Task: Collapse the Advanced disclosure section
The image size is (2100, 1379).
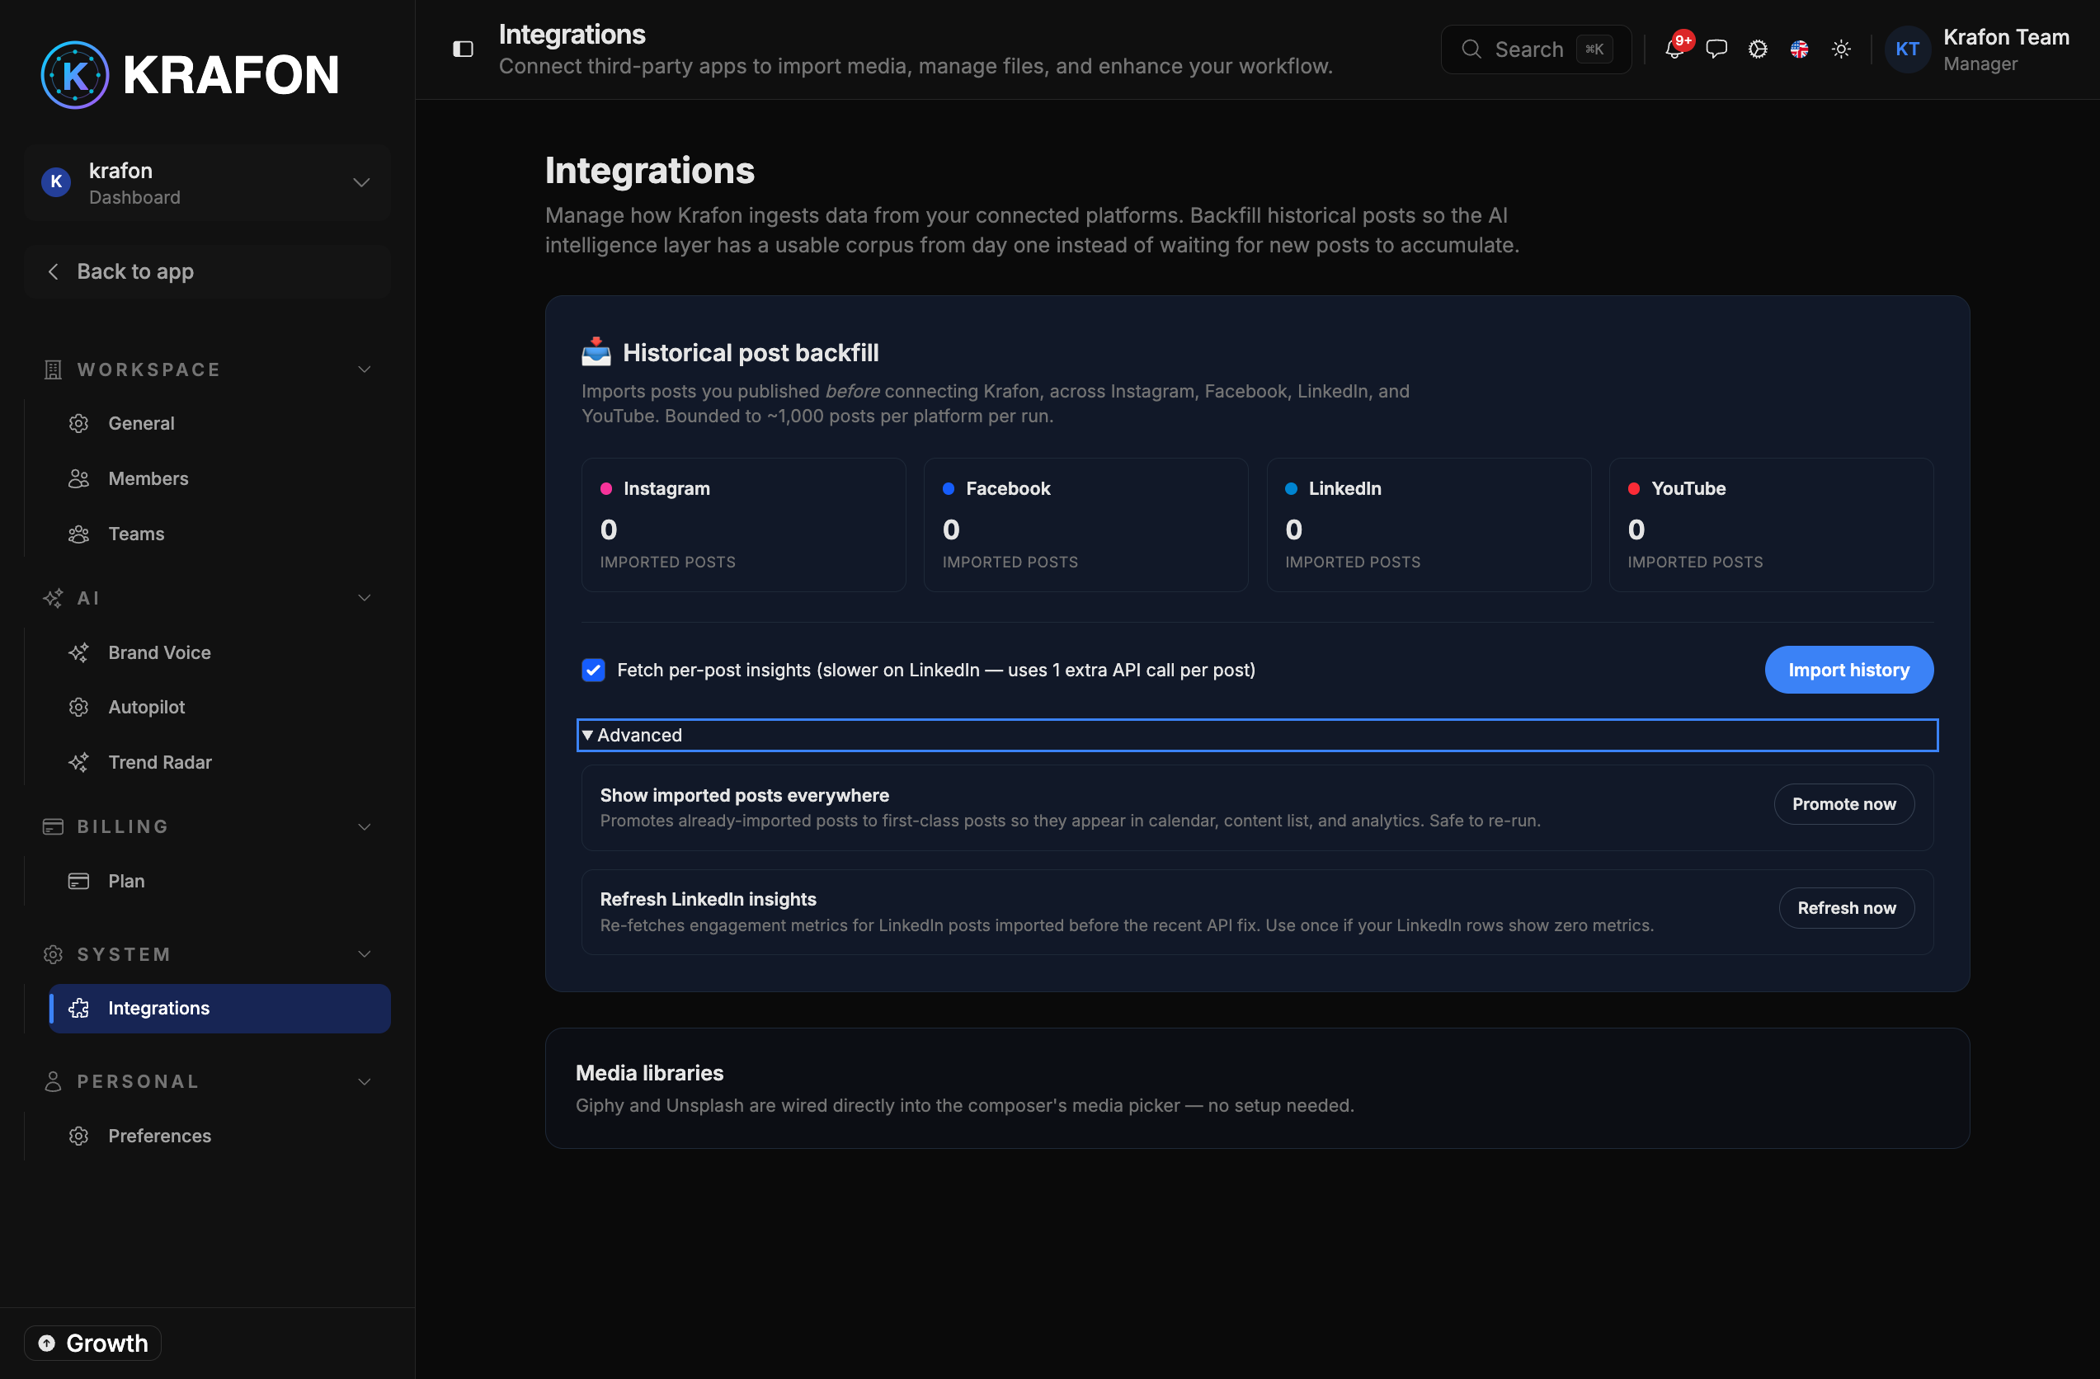Action: point(1256,735)
